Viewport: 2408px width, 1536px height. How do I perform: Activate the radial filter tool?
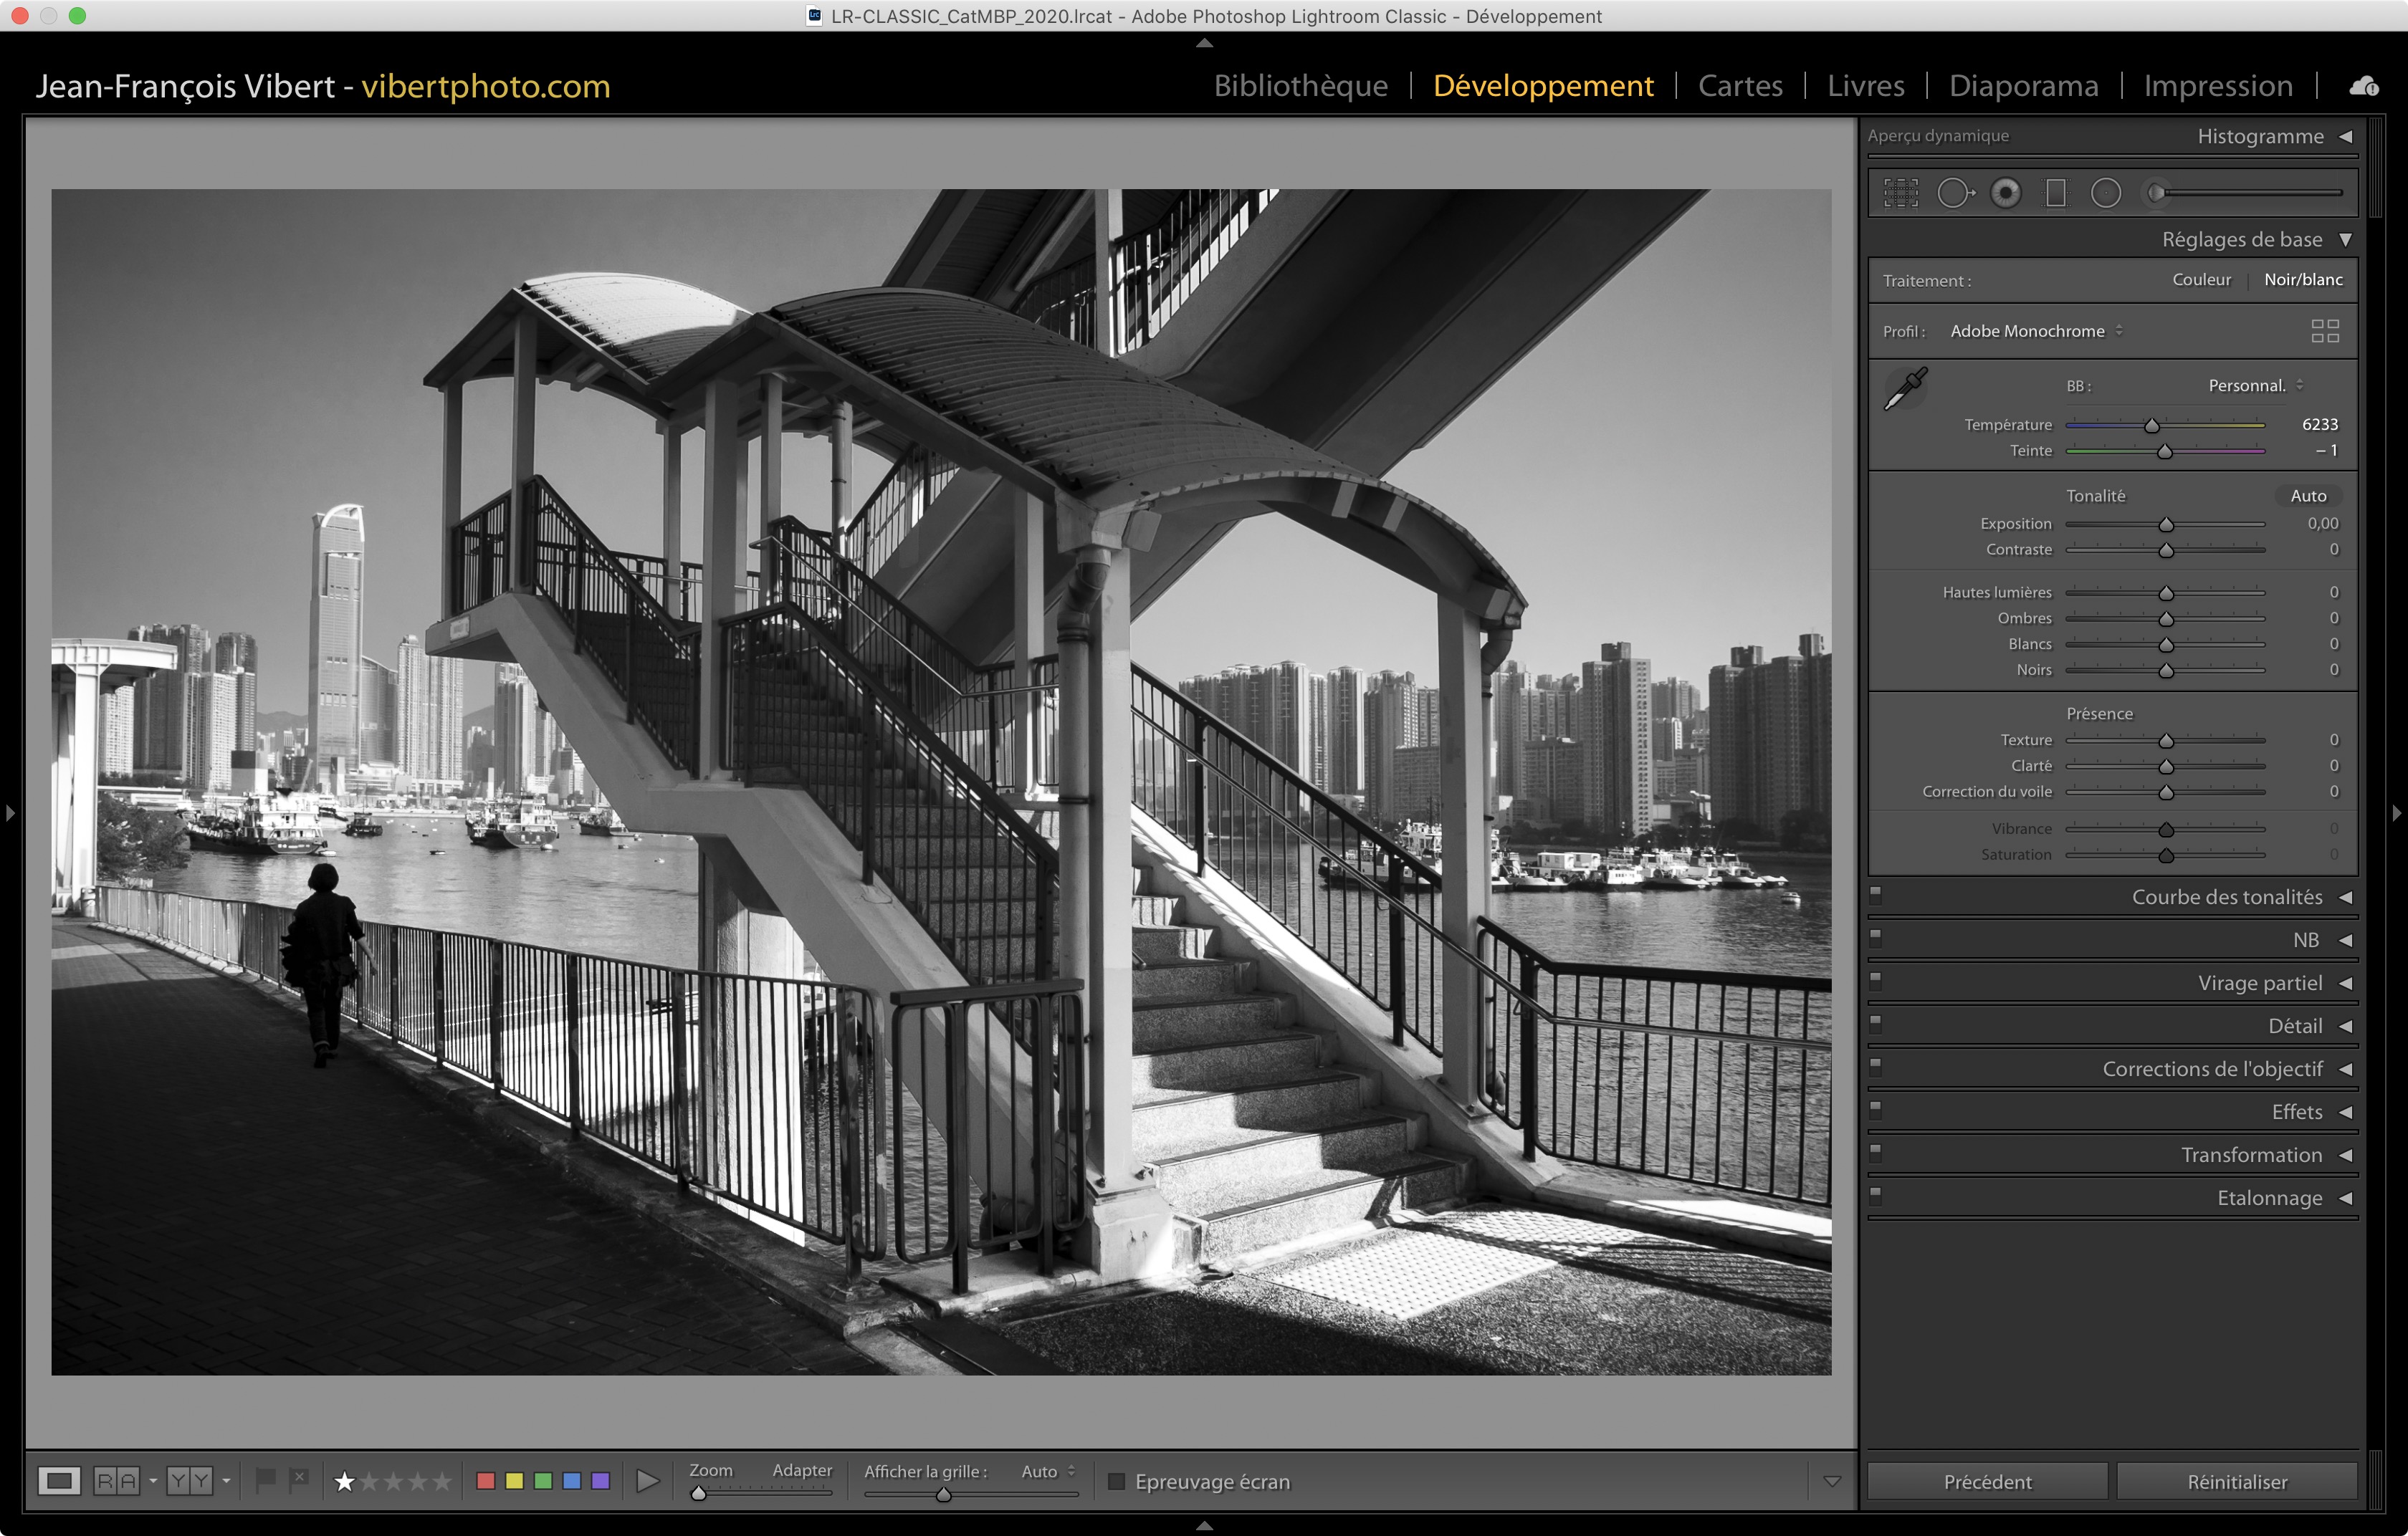2105,193
